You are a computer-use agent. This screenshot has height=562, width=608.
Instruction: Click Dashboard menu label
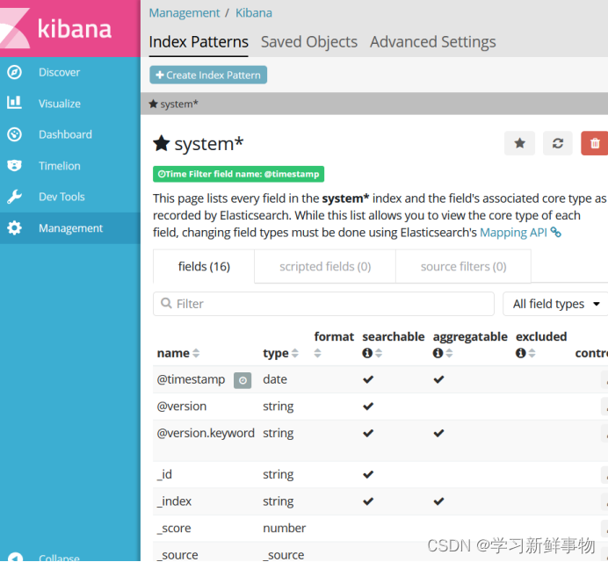(x=65, y=134)
